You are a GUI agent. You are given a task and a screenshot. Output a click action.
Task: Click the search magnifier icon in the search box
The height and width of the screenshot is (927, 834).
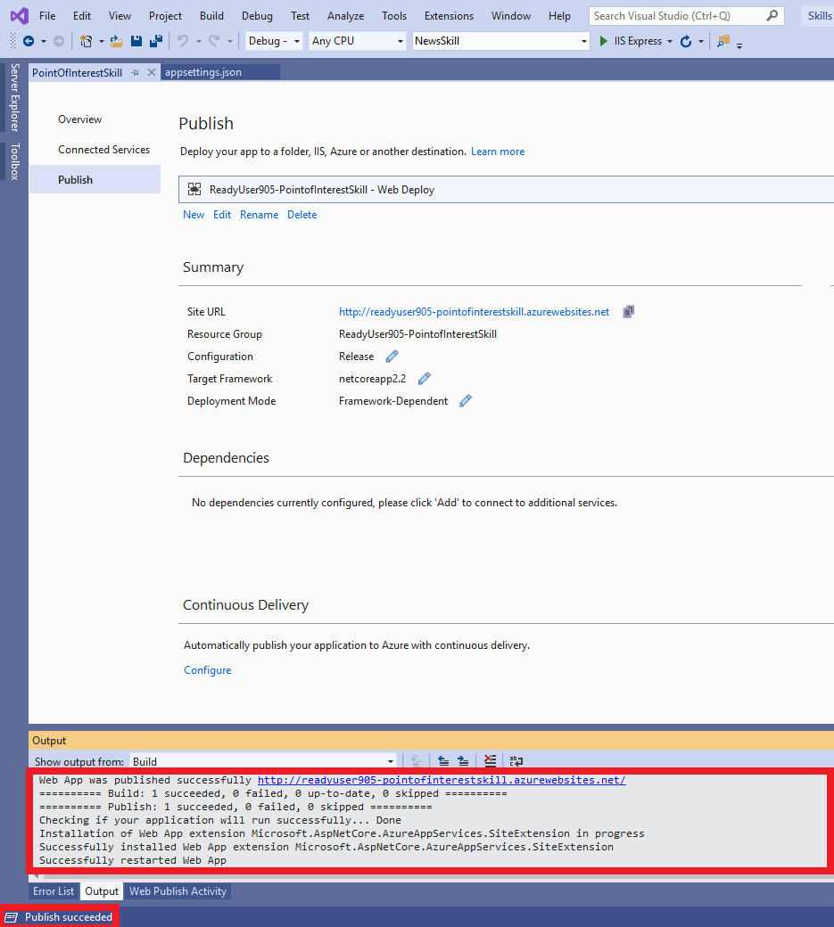[x=772, y=16]
